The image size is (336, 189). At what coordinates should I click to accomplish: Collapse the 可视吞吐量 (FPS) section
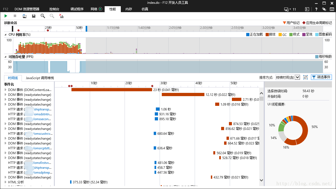[x=6, y=57]
